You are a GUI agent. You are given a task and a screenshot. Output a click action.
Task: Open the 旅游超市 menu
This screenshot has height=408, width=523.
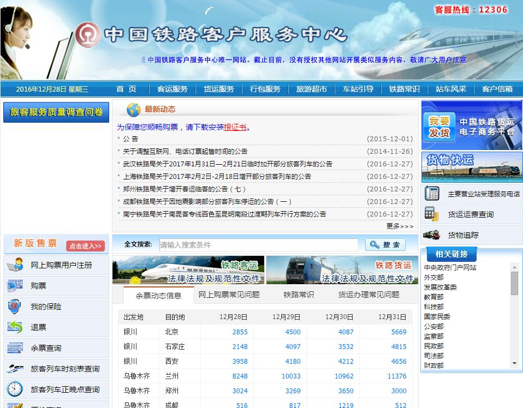click(312, 89)
